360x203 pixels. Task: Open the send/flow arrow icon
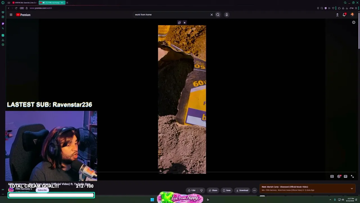coord(329,8)
